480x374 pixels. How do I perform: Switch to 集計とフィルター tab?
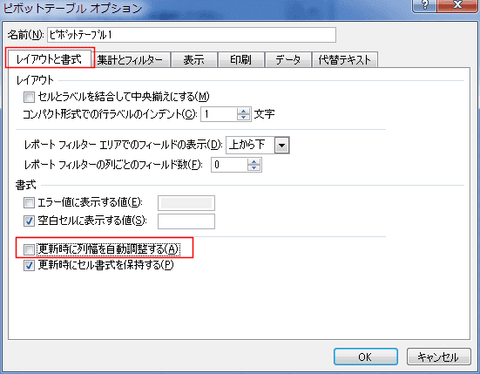point(130,60)
